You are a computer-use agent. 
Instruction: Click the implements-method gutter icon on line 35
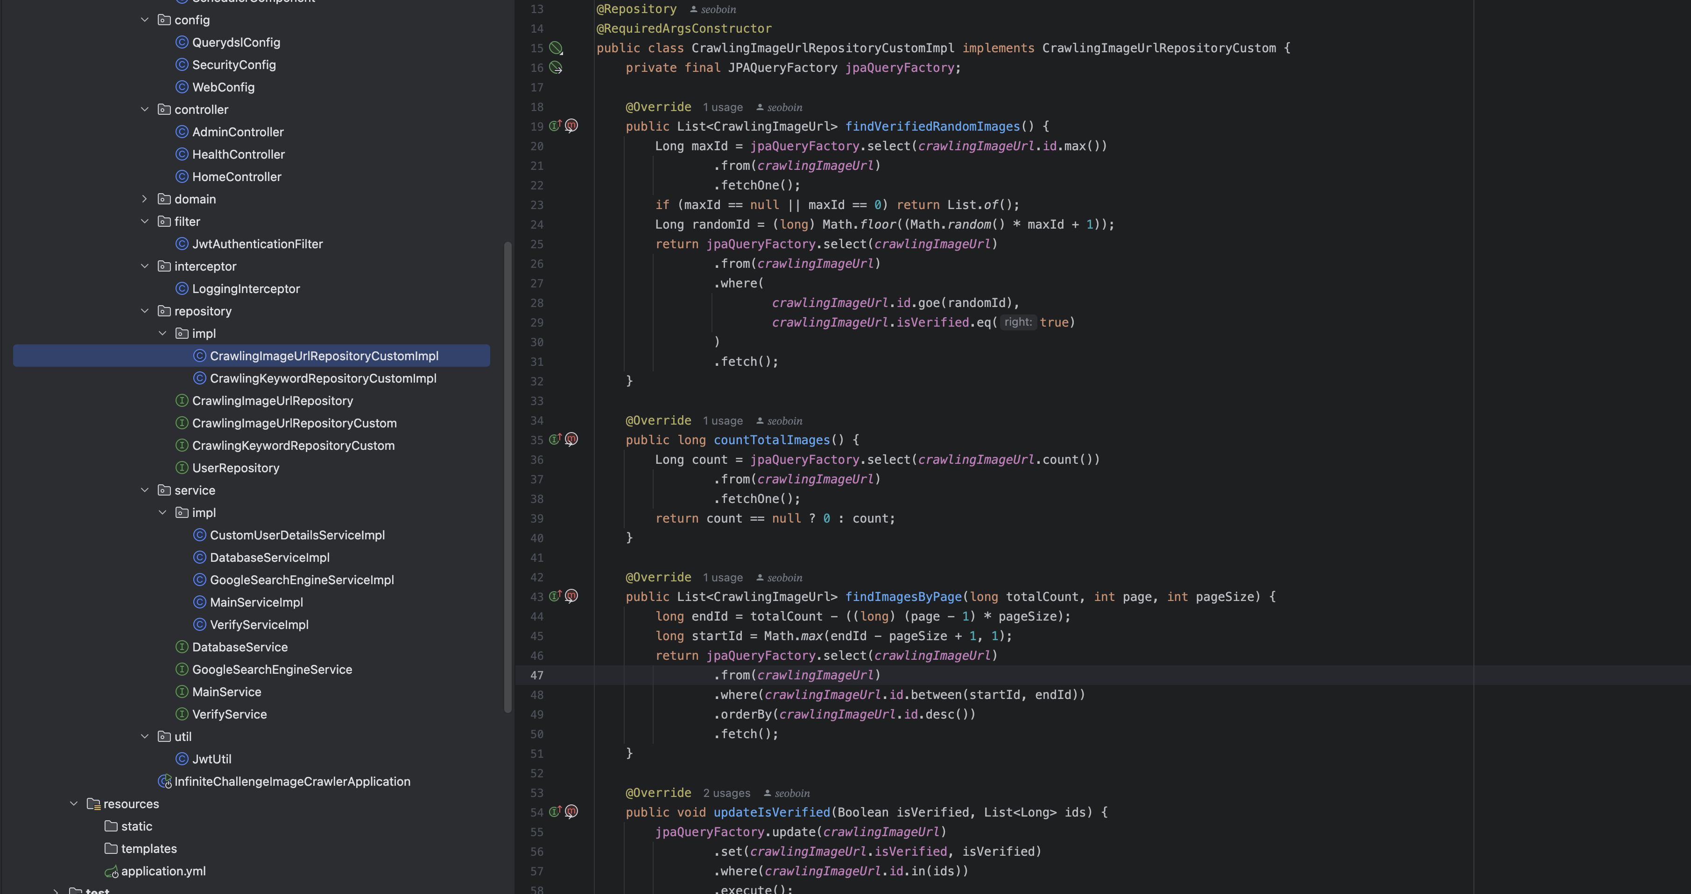point(556,440)
